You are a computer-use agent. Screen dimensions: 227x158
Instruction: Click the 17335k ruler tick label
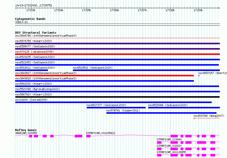pos(86,10)
